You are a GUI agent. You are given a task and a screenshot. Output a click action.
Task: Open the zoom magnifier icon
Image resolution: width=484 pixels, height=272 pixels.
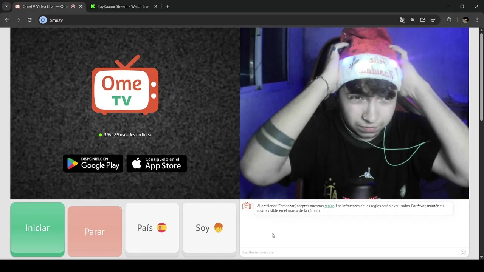click(413, 20)
